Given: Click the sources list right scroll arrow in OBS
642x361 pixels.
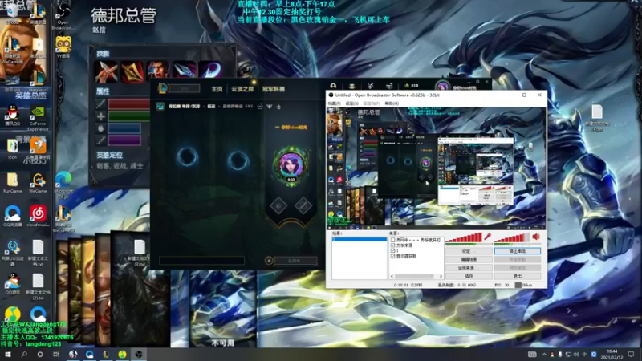Looking at the screenshot, I should pyautogui.click(x=441, y=276).
